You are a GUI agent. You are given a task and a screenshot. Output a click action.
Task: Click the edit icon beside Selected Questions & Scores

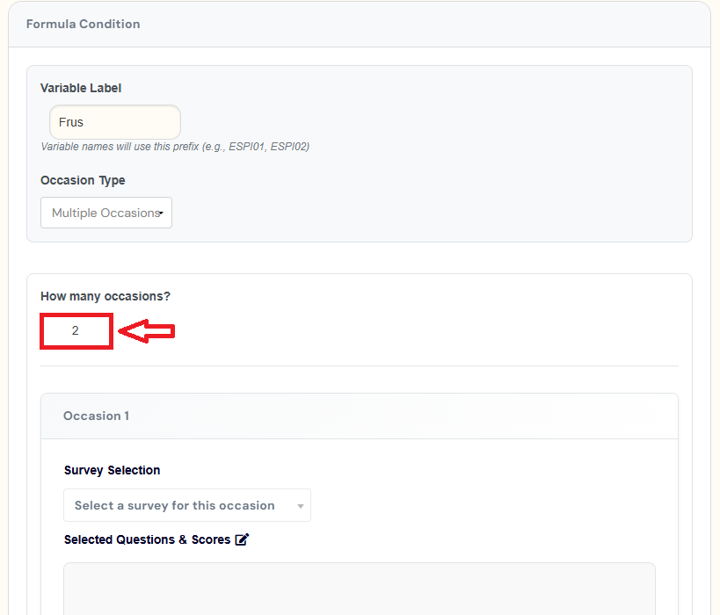243,539
